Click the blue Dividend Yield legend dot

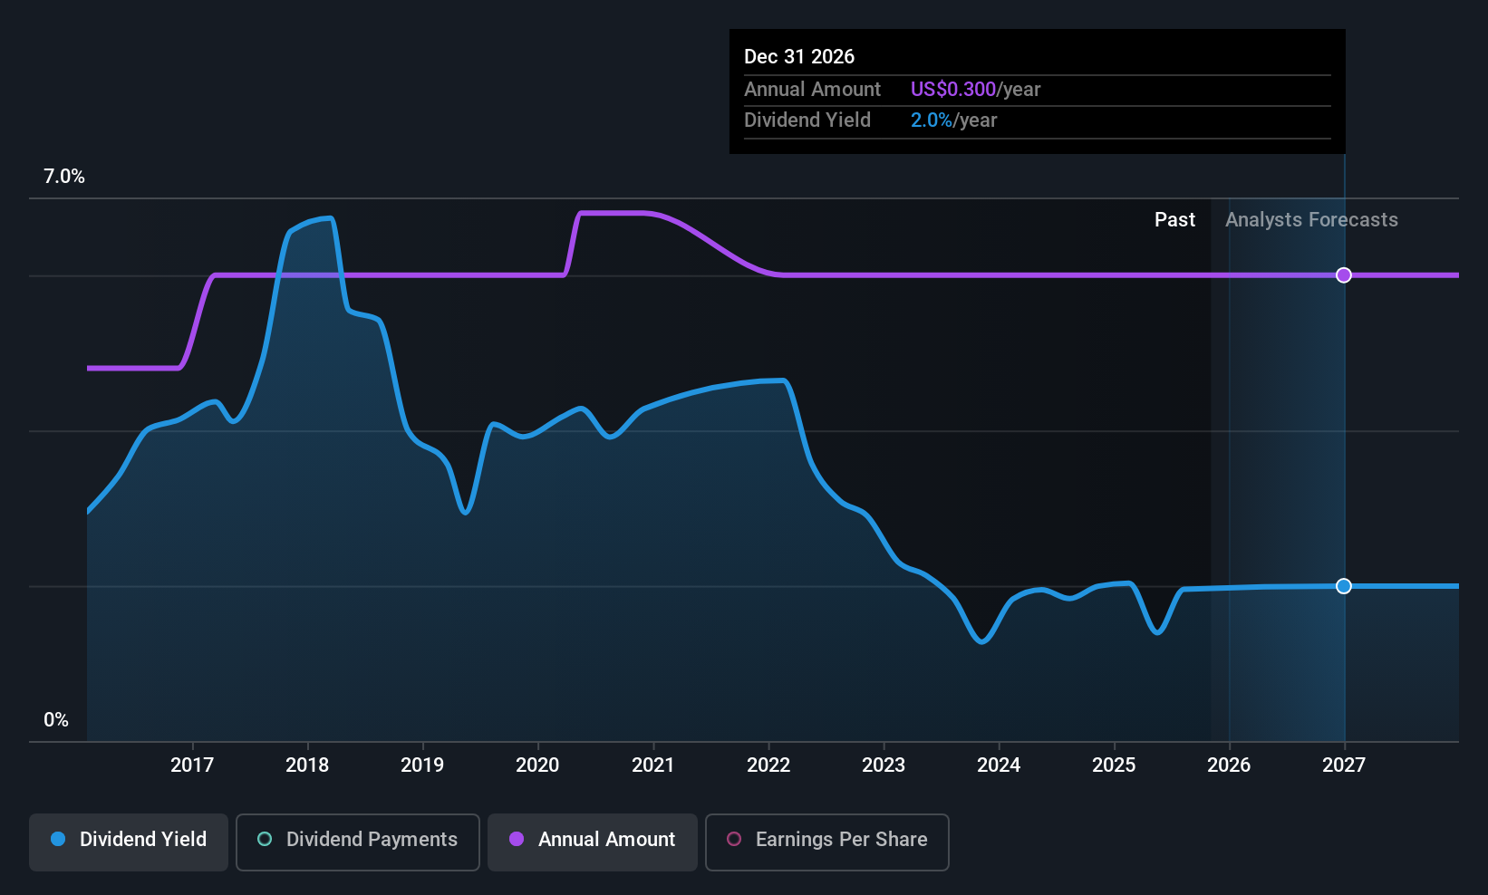tap(58, 840)
